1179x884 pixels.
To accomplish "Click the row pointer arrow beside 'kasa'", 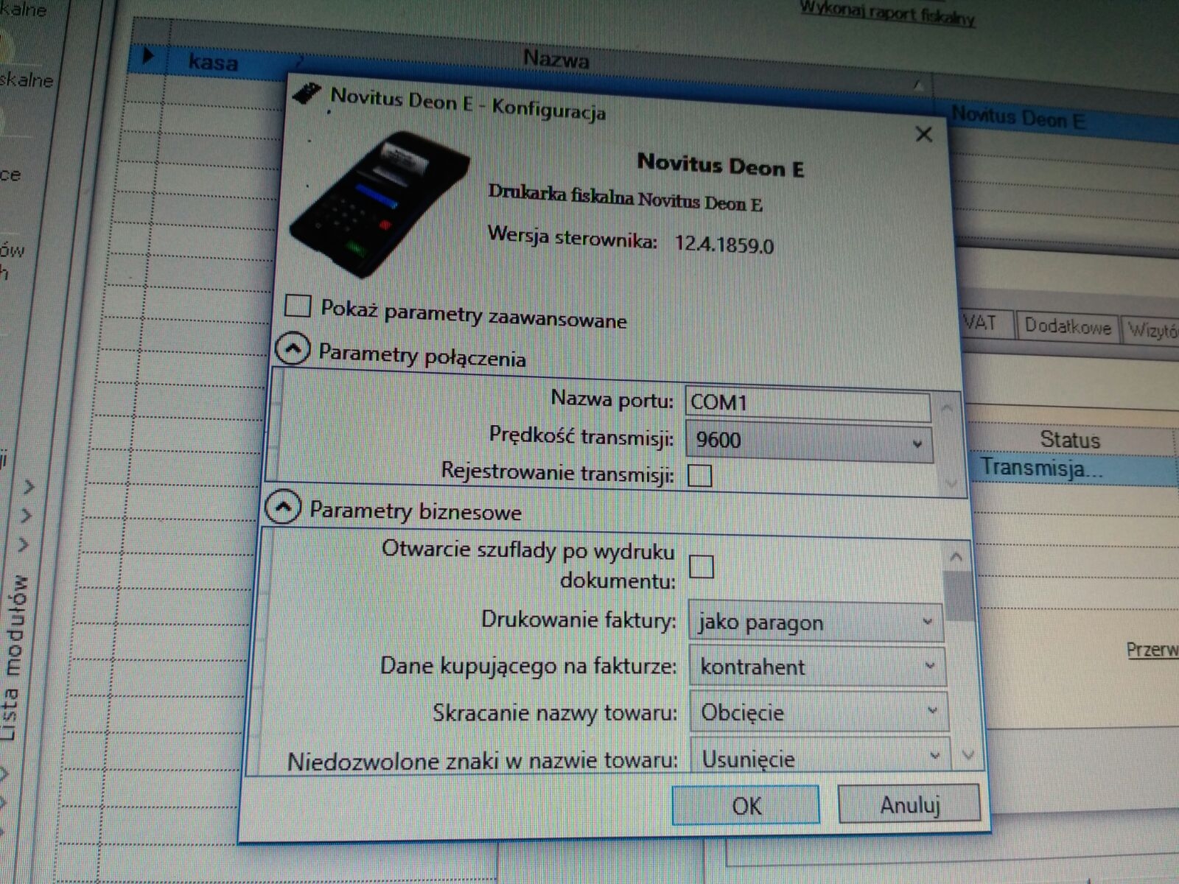I will [148, 55].
